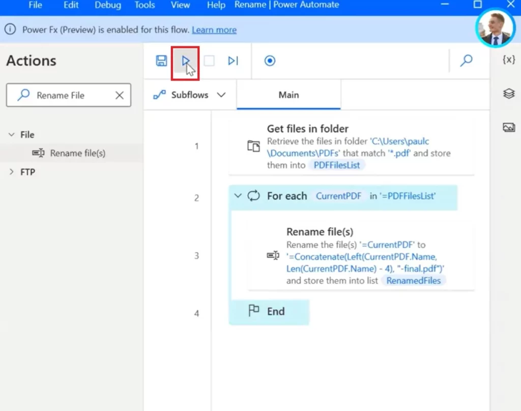Image resolution: width=521 pixels, height=411 pixels.
Task: Open the Images pane icon
Action: coord(509,127)
